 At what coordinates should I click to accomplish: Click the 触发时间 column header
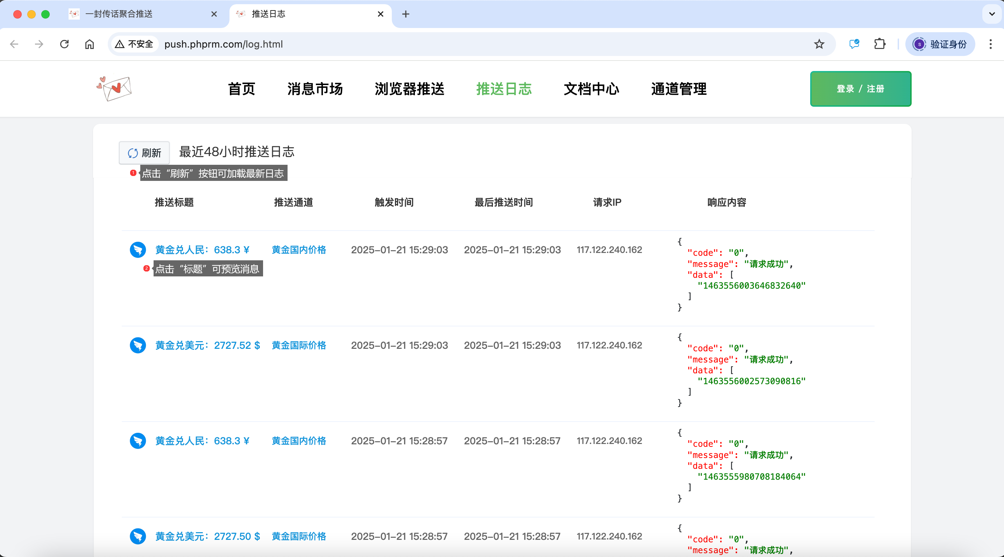coord(394,202)
